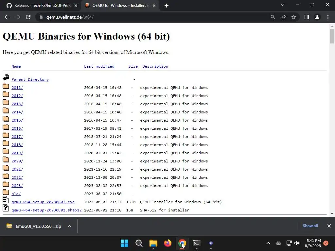Click the Parent Directory back-arrow icon
This screenshot has height=251, width=335.
tap(6, 77)
